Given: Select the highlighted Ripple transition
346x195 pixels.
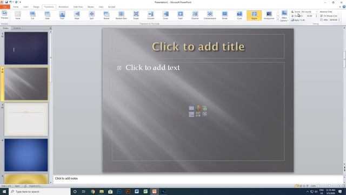Looking at the screenshot, I should (x=254, y=15).
